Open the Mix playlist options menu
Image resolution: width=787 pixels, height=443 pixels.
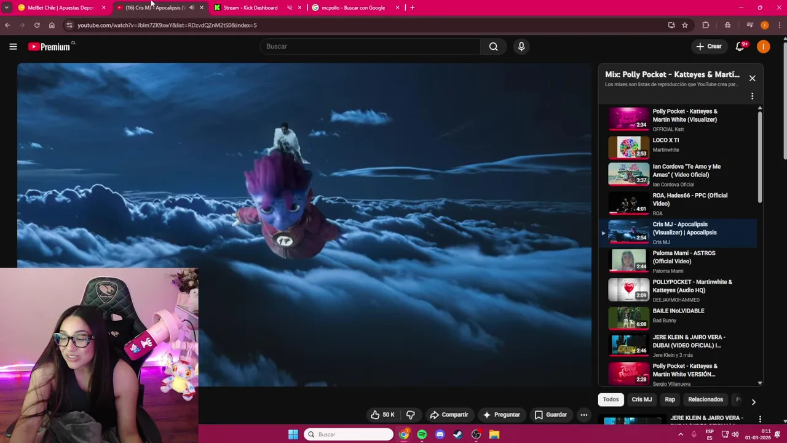pyautogui.click(x=752, y=96)
